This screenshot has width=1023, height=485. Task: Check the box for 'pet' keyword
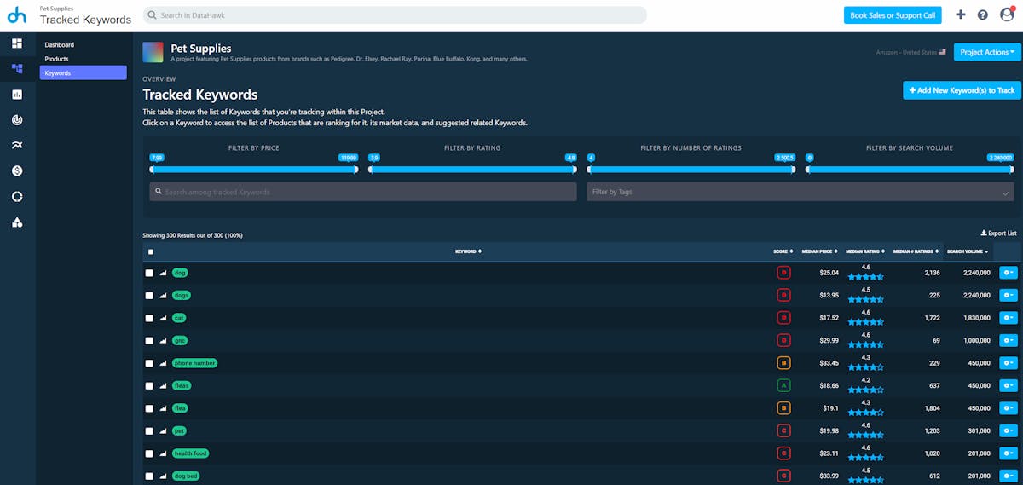pos(149,430)
